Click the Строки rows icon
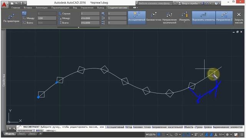 click(60, 14)
